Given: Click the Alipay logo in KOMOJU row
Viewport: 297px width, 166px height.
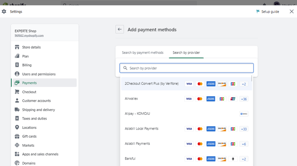Looking at the screenshot, I should pyautogui.click(x=244, y=114).
